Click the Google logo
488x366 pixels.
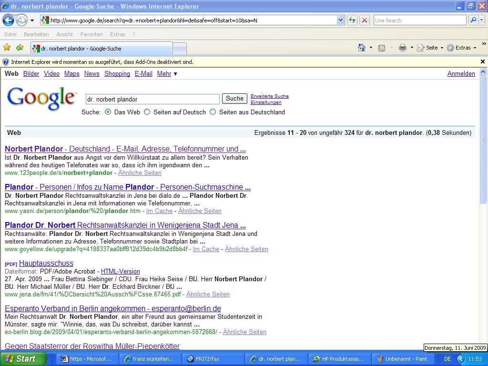(42, 98)
